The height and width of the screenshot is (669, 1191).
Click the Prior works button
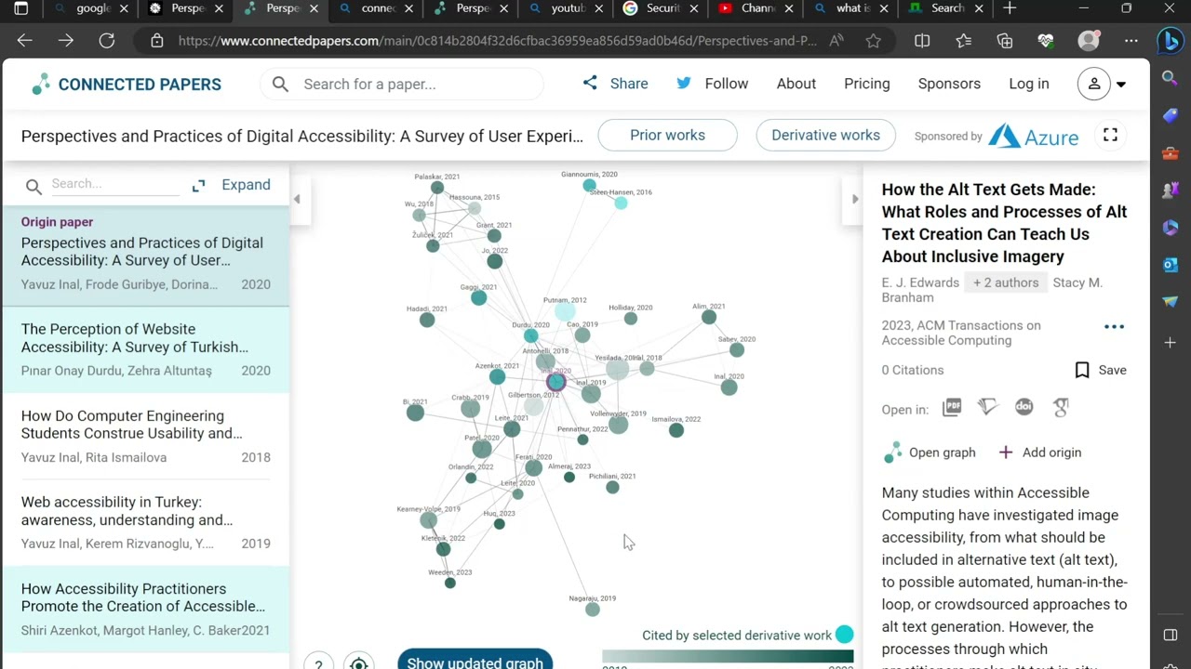tap(667, 135)
